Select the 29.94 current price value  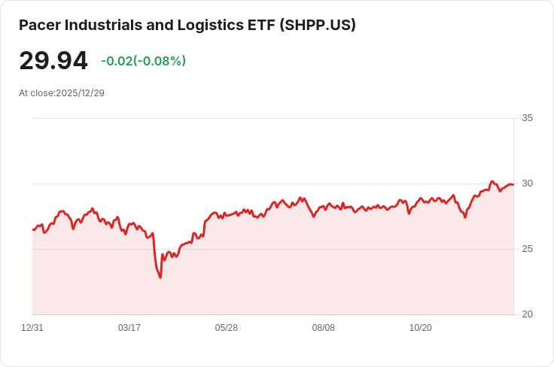tap(53, 61)
